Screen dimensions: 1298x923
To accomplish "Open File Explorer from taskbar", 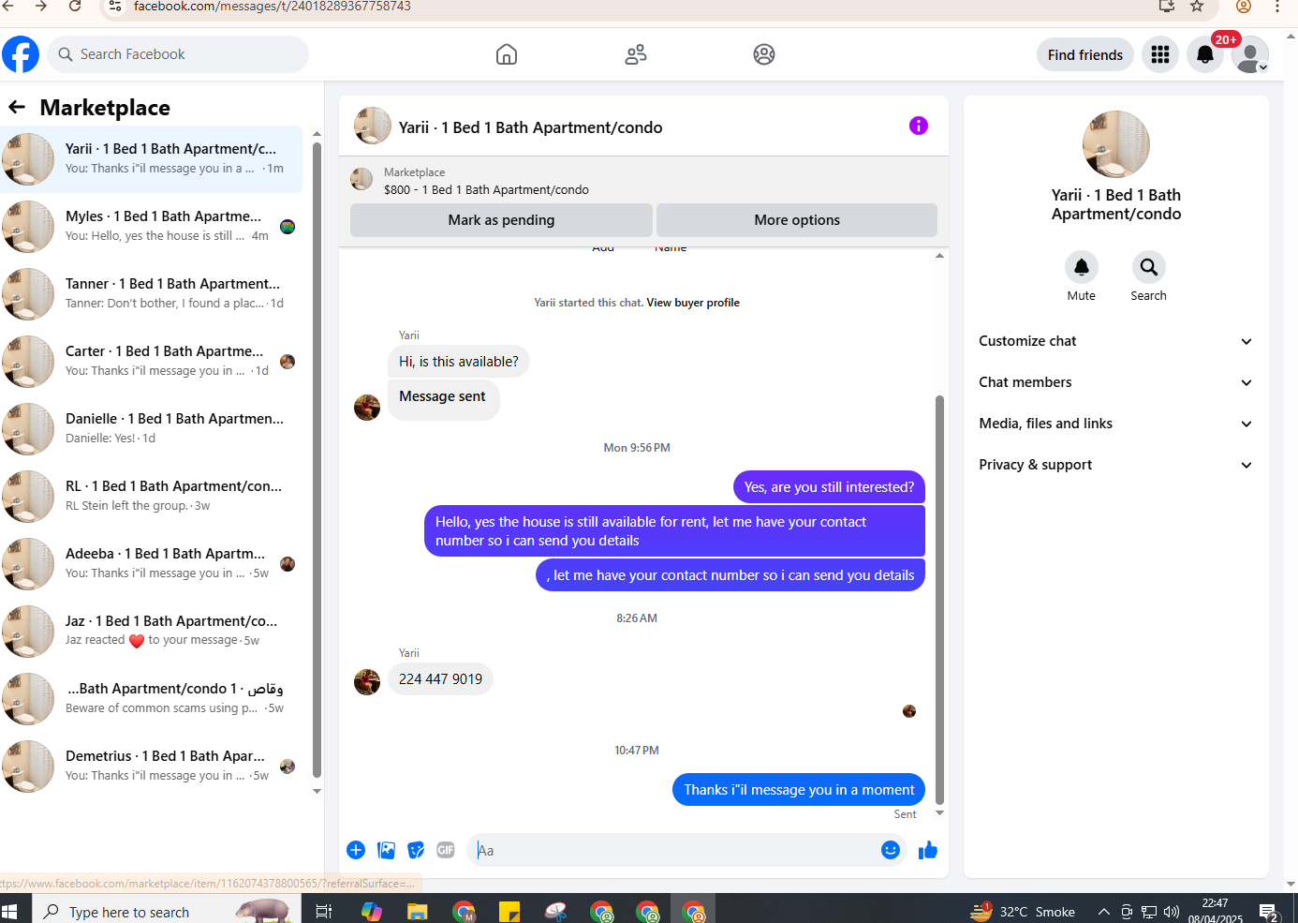I will 418,911.
